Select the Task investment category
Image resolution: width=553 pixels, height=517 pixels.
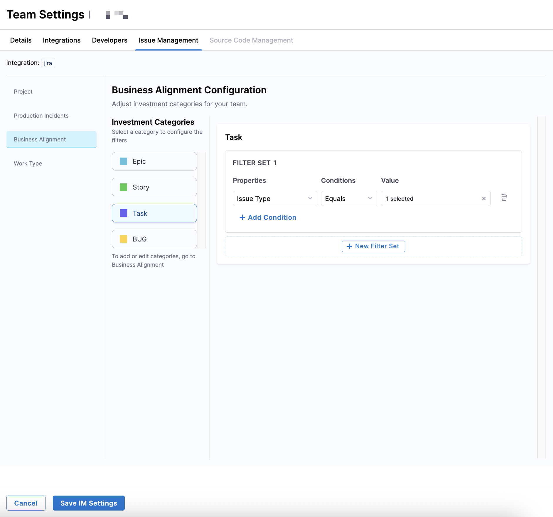coord(154,213)
